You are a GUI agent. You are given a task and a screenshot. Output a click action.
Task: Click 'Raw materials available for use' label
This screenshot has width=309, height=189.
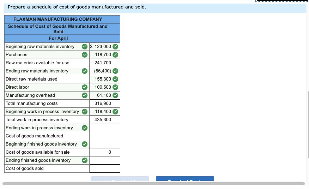pyautogui.click(x=37, y=63)
